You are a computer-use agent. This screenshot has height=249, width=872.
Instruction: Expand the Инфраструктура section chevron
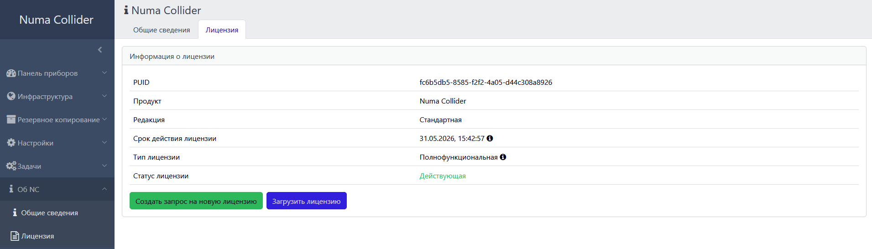[x=104, y=96]
